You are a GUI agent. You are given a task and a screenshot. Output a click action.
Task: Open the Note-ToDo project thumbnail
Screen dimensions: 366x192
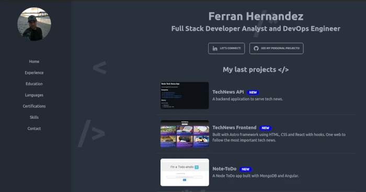pyautogui.click(x=185, y=172)
